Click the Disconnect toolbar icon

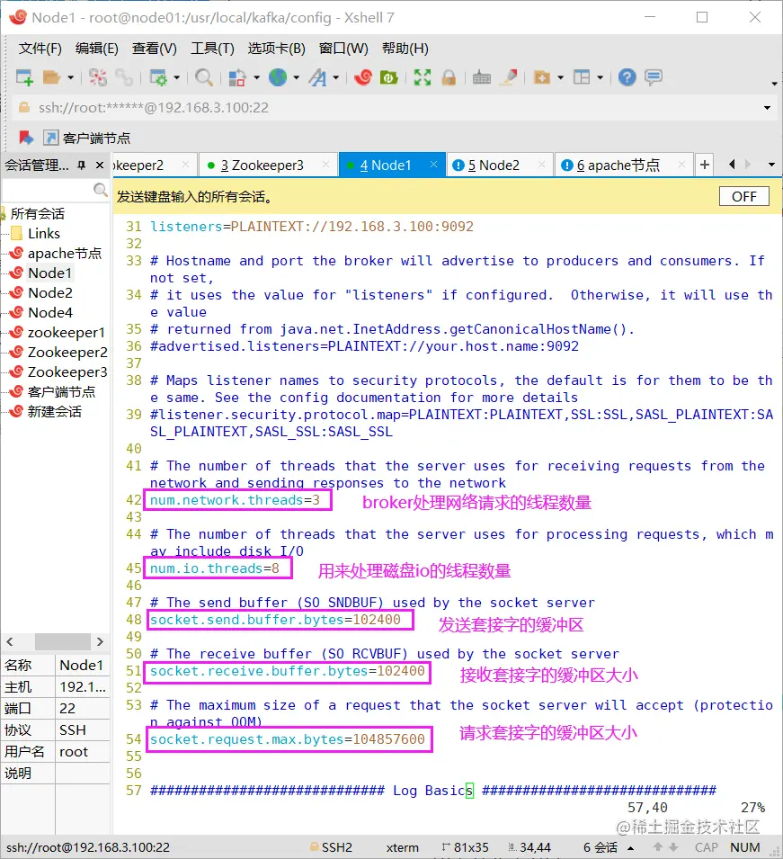click(x=98, y=77)
